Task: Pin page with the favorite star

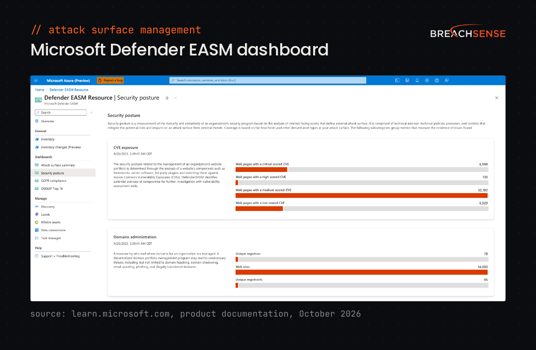Action: click(x=167, y=98)
